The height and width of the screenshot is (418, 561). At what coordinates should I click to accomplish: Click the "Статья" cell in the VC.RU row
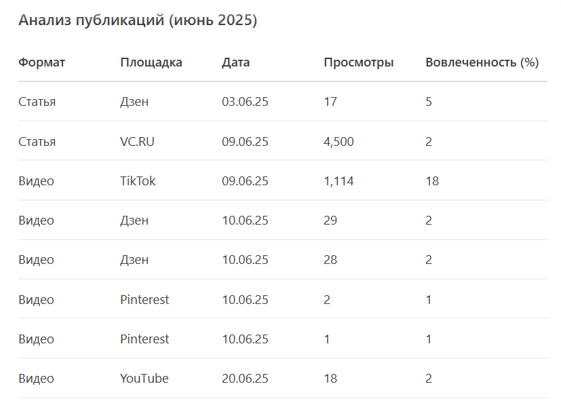37,141
